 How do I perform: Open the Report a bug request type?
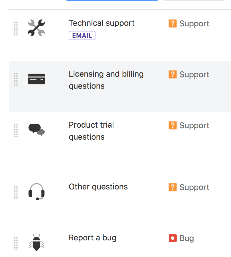click(92, 238)
